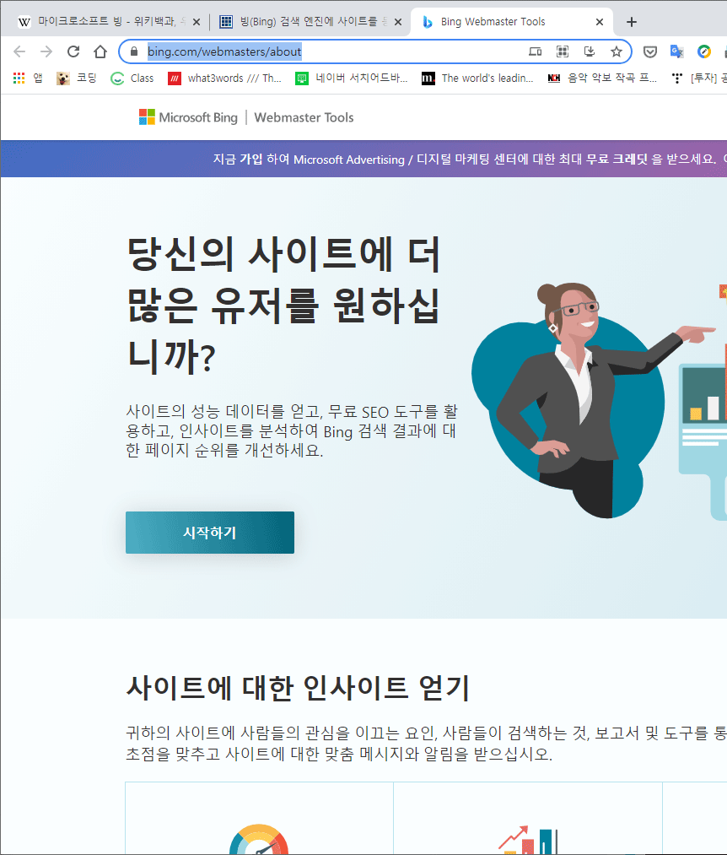The image size is (727, 855).
Task: Open The world's leading bookmark
Action: [478, 78]
